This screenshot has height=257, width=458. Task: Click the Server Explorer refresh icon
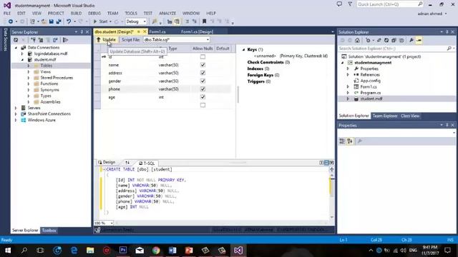coord(16,40)
